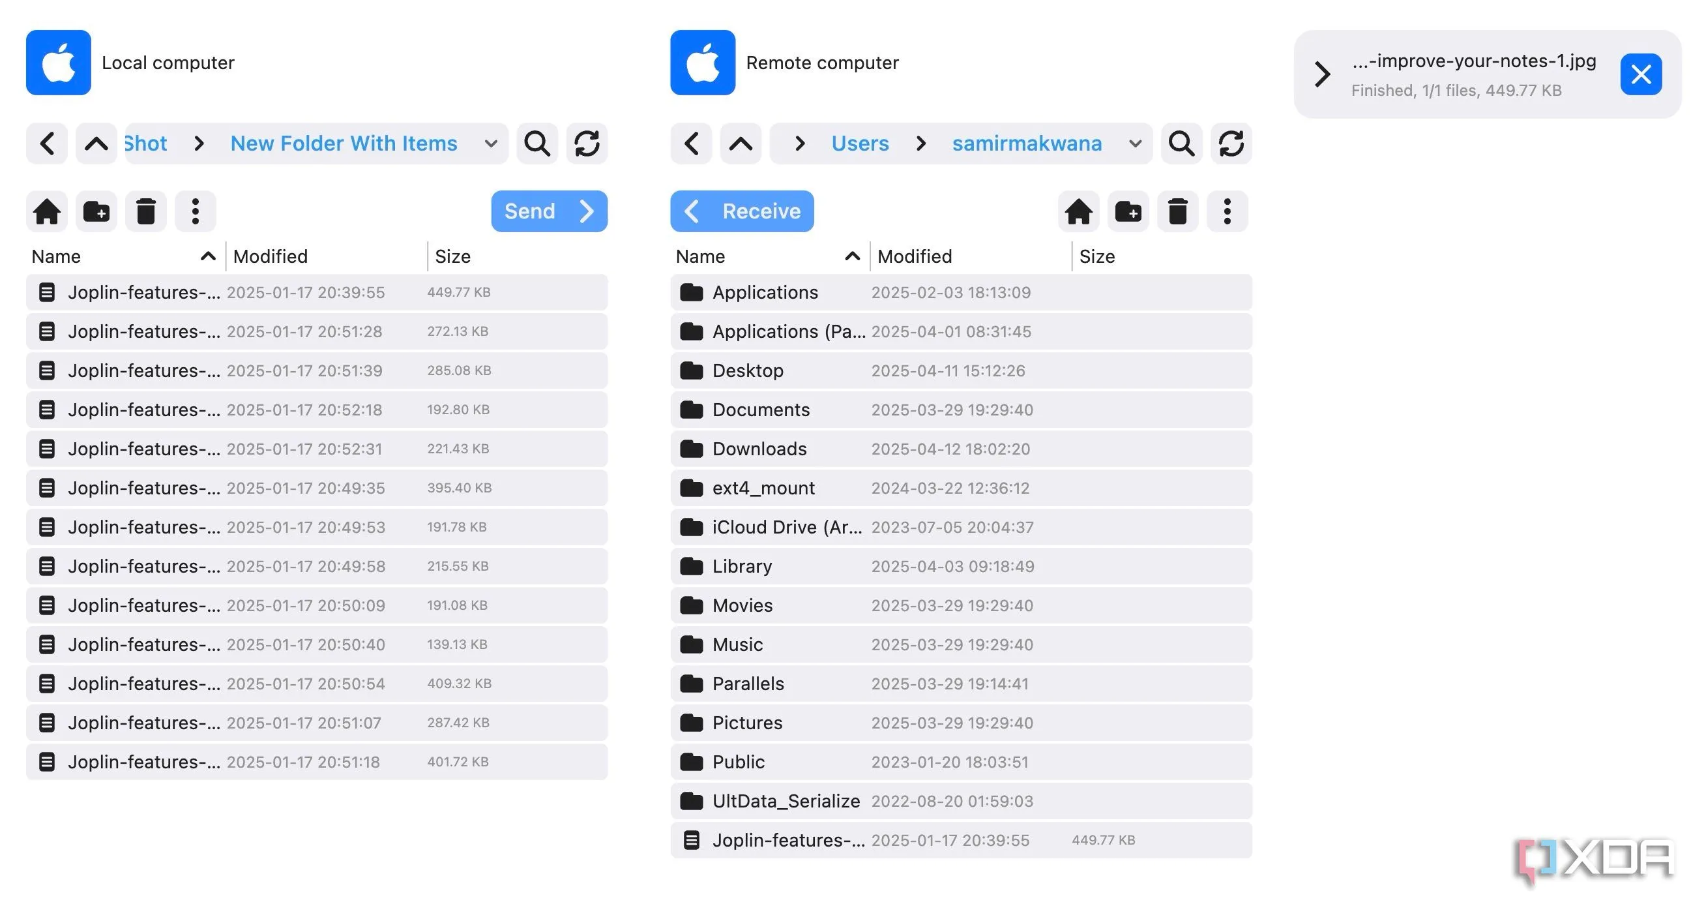Select local file sized 409.32 KB

coord(317,684)
